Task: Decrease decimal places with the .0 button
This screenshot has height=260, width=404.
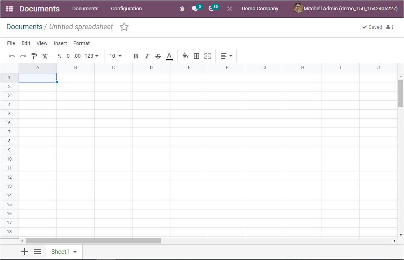Action: [x=67, y=56]
